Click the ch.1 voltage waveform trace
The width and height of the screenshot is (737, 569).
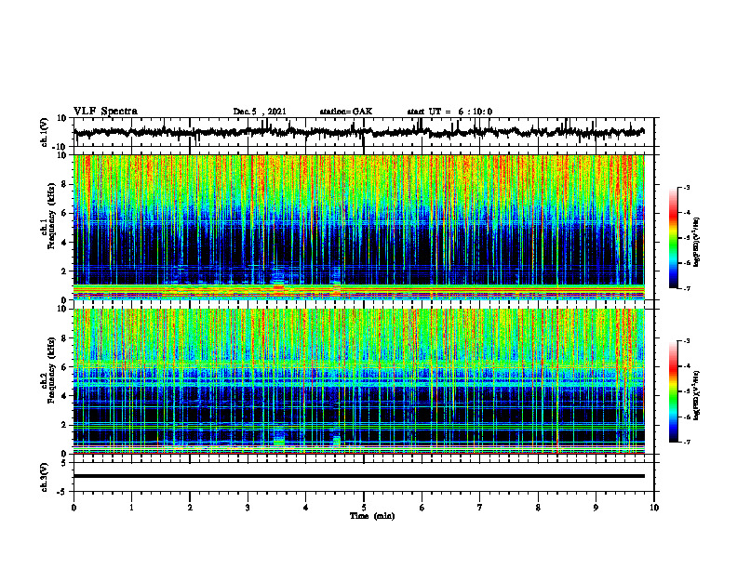(358, 132)
